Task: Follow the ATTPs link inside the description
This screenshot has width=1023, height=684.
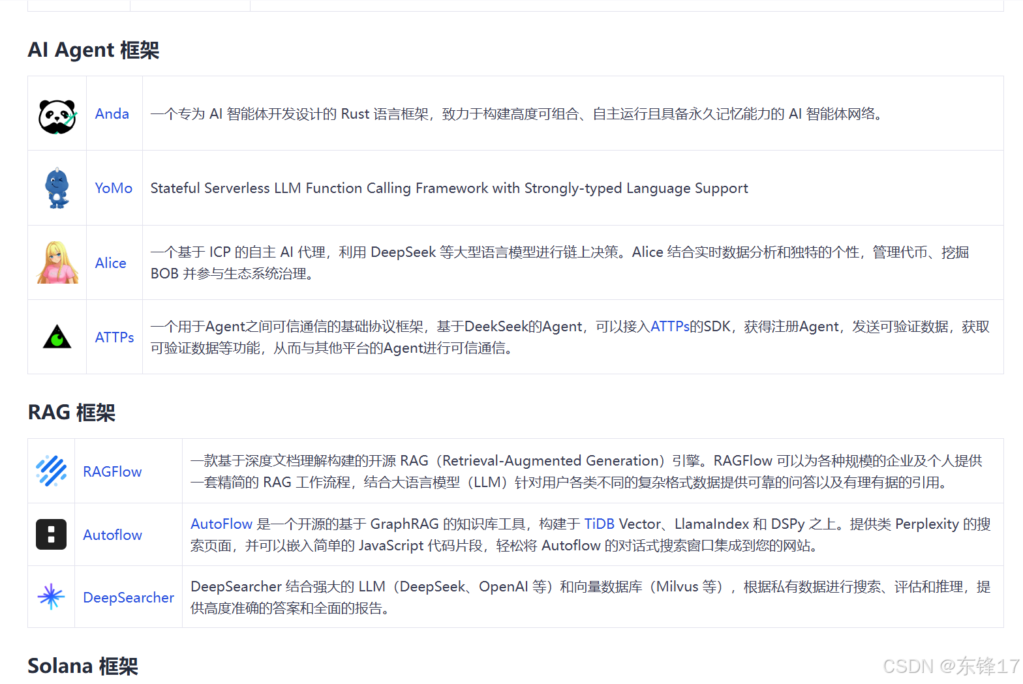Action: (x=670, y=327)
